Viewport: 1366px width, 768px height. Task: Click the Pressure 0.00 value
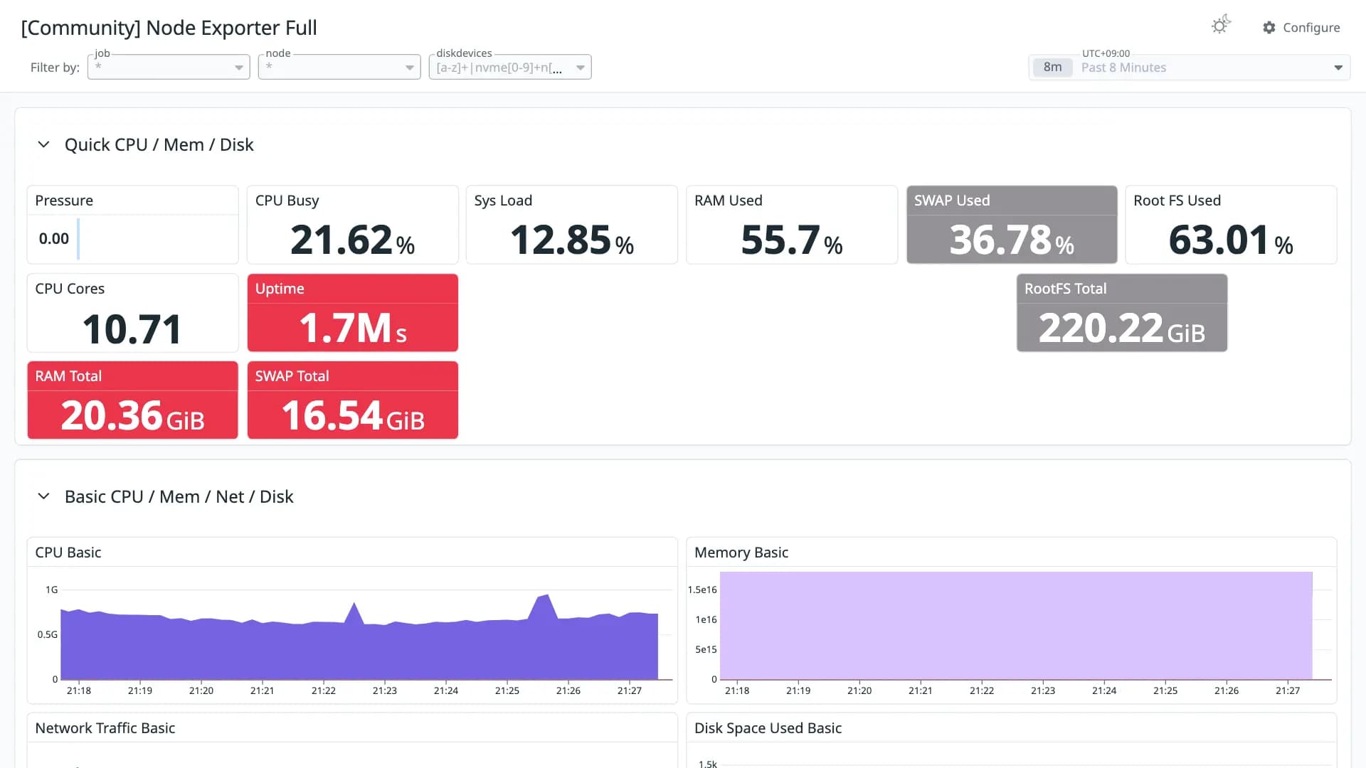point(54,239)
